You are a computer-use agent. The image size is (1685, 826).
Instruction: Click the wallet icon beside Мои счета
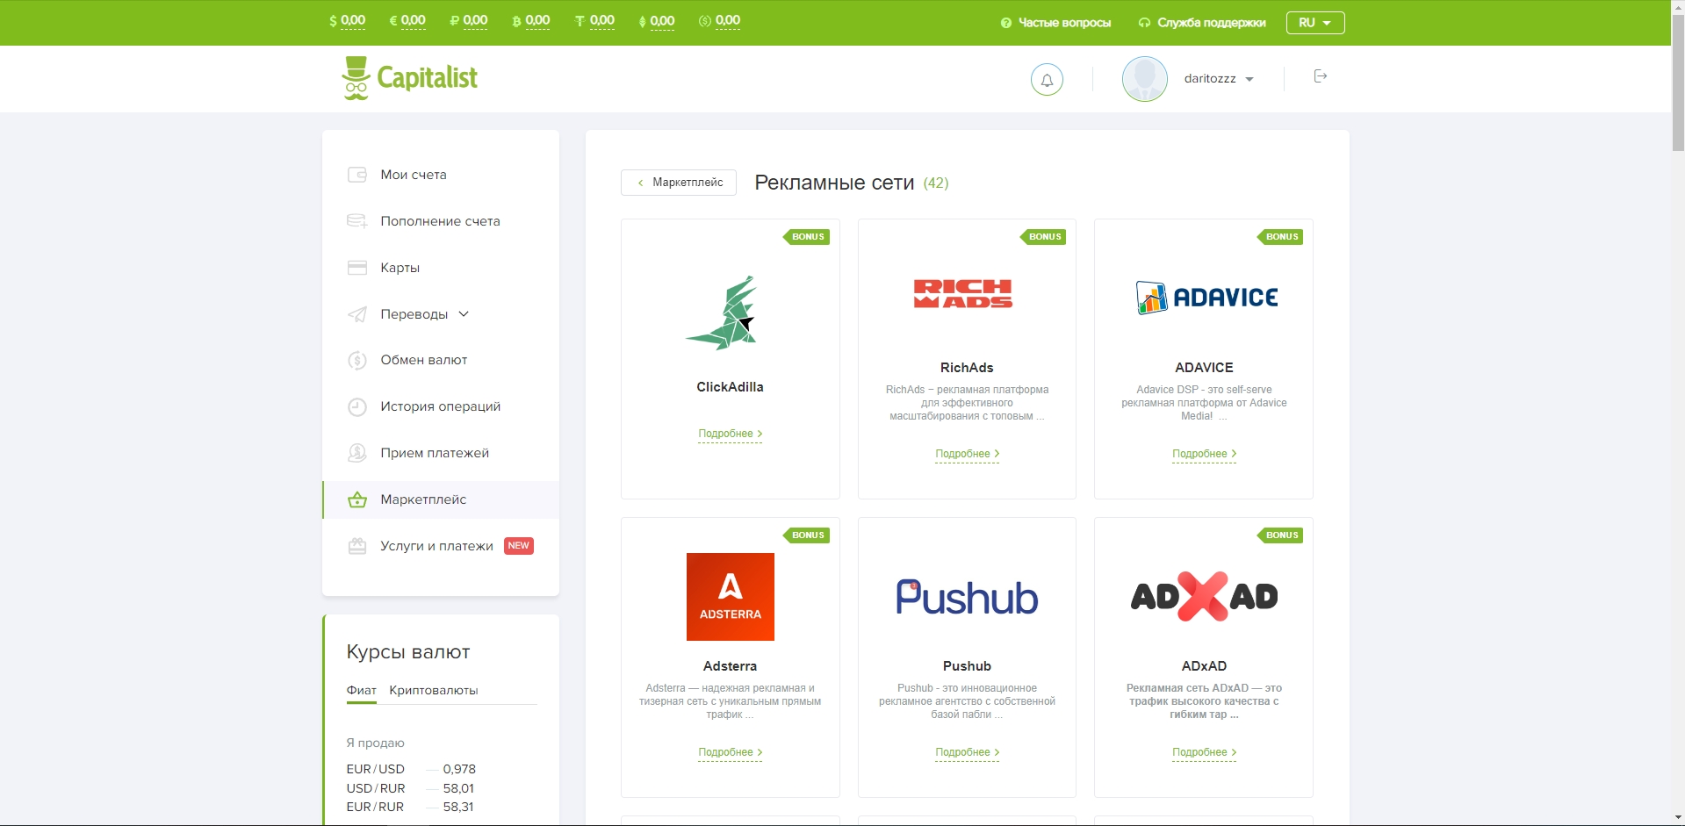(356, 175)
